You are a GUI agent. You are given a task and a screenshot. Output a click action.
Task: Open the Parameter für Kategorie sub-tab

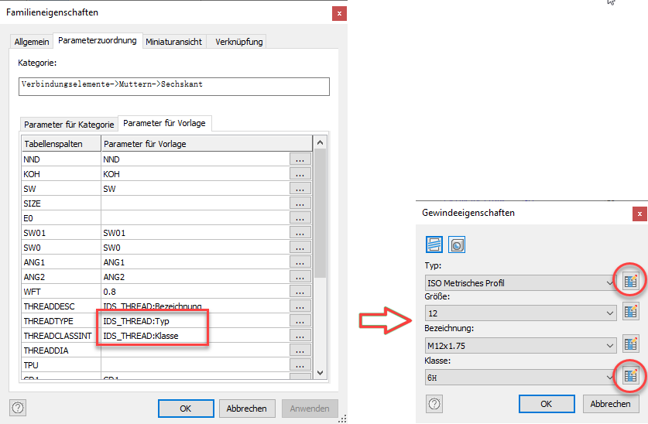point(69,125)
